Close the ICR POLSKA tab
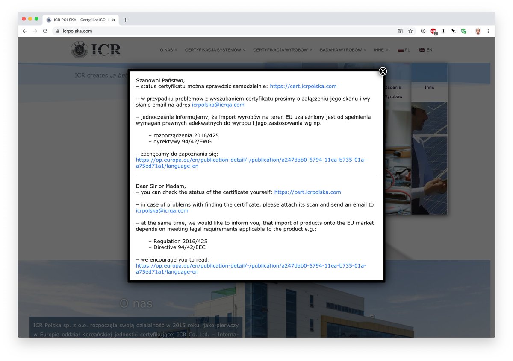This screenshot has height=361, width=513. click(x=115, y=20)
